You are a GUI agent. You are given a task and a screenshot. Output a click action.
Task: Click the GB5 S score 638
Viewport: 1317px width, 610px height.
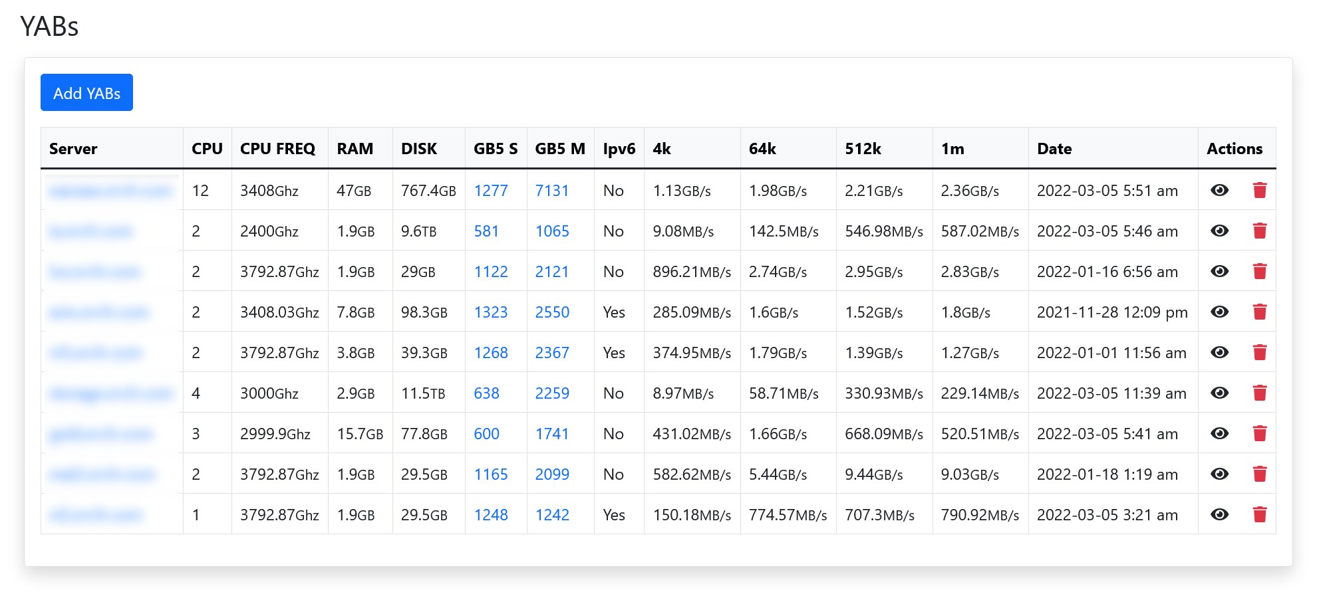486,393
